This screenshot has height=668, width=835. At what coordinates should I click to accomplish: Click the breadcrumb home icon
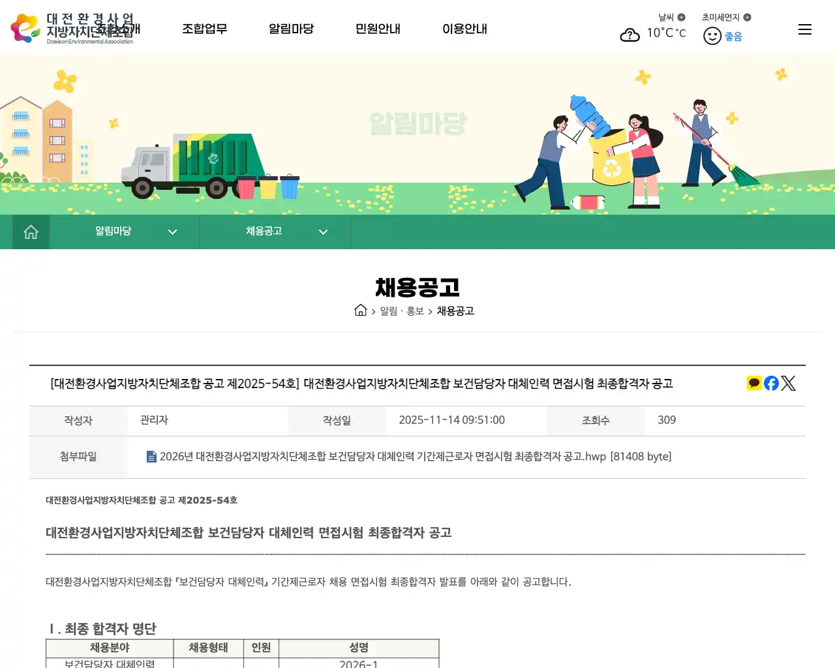361,310
